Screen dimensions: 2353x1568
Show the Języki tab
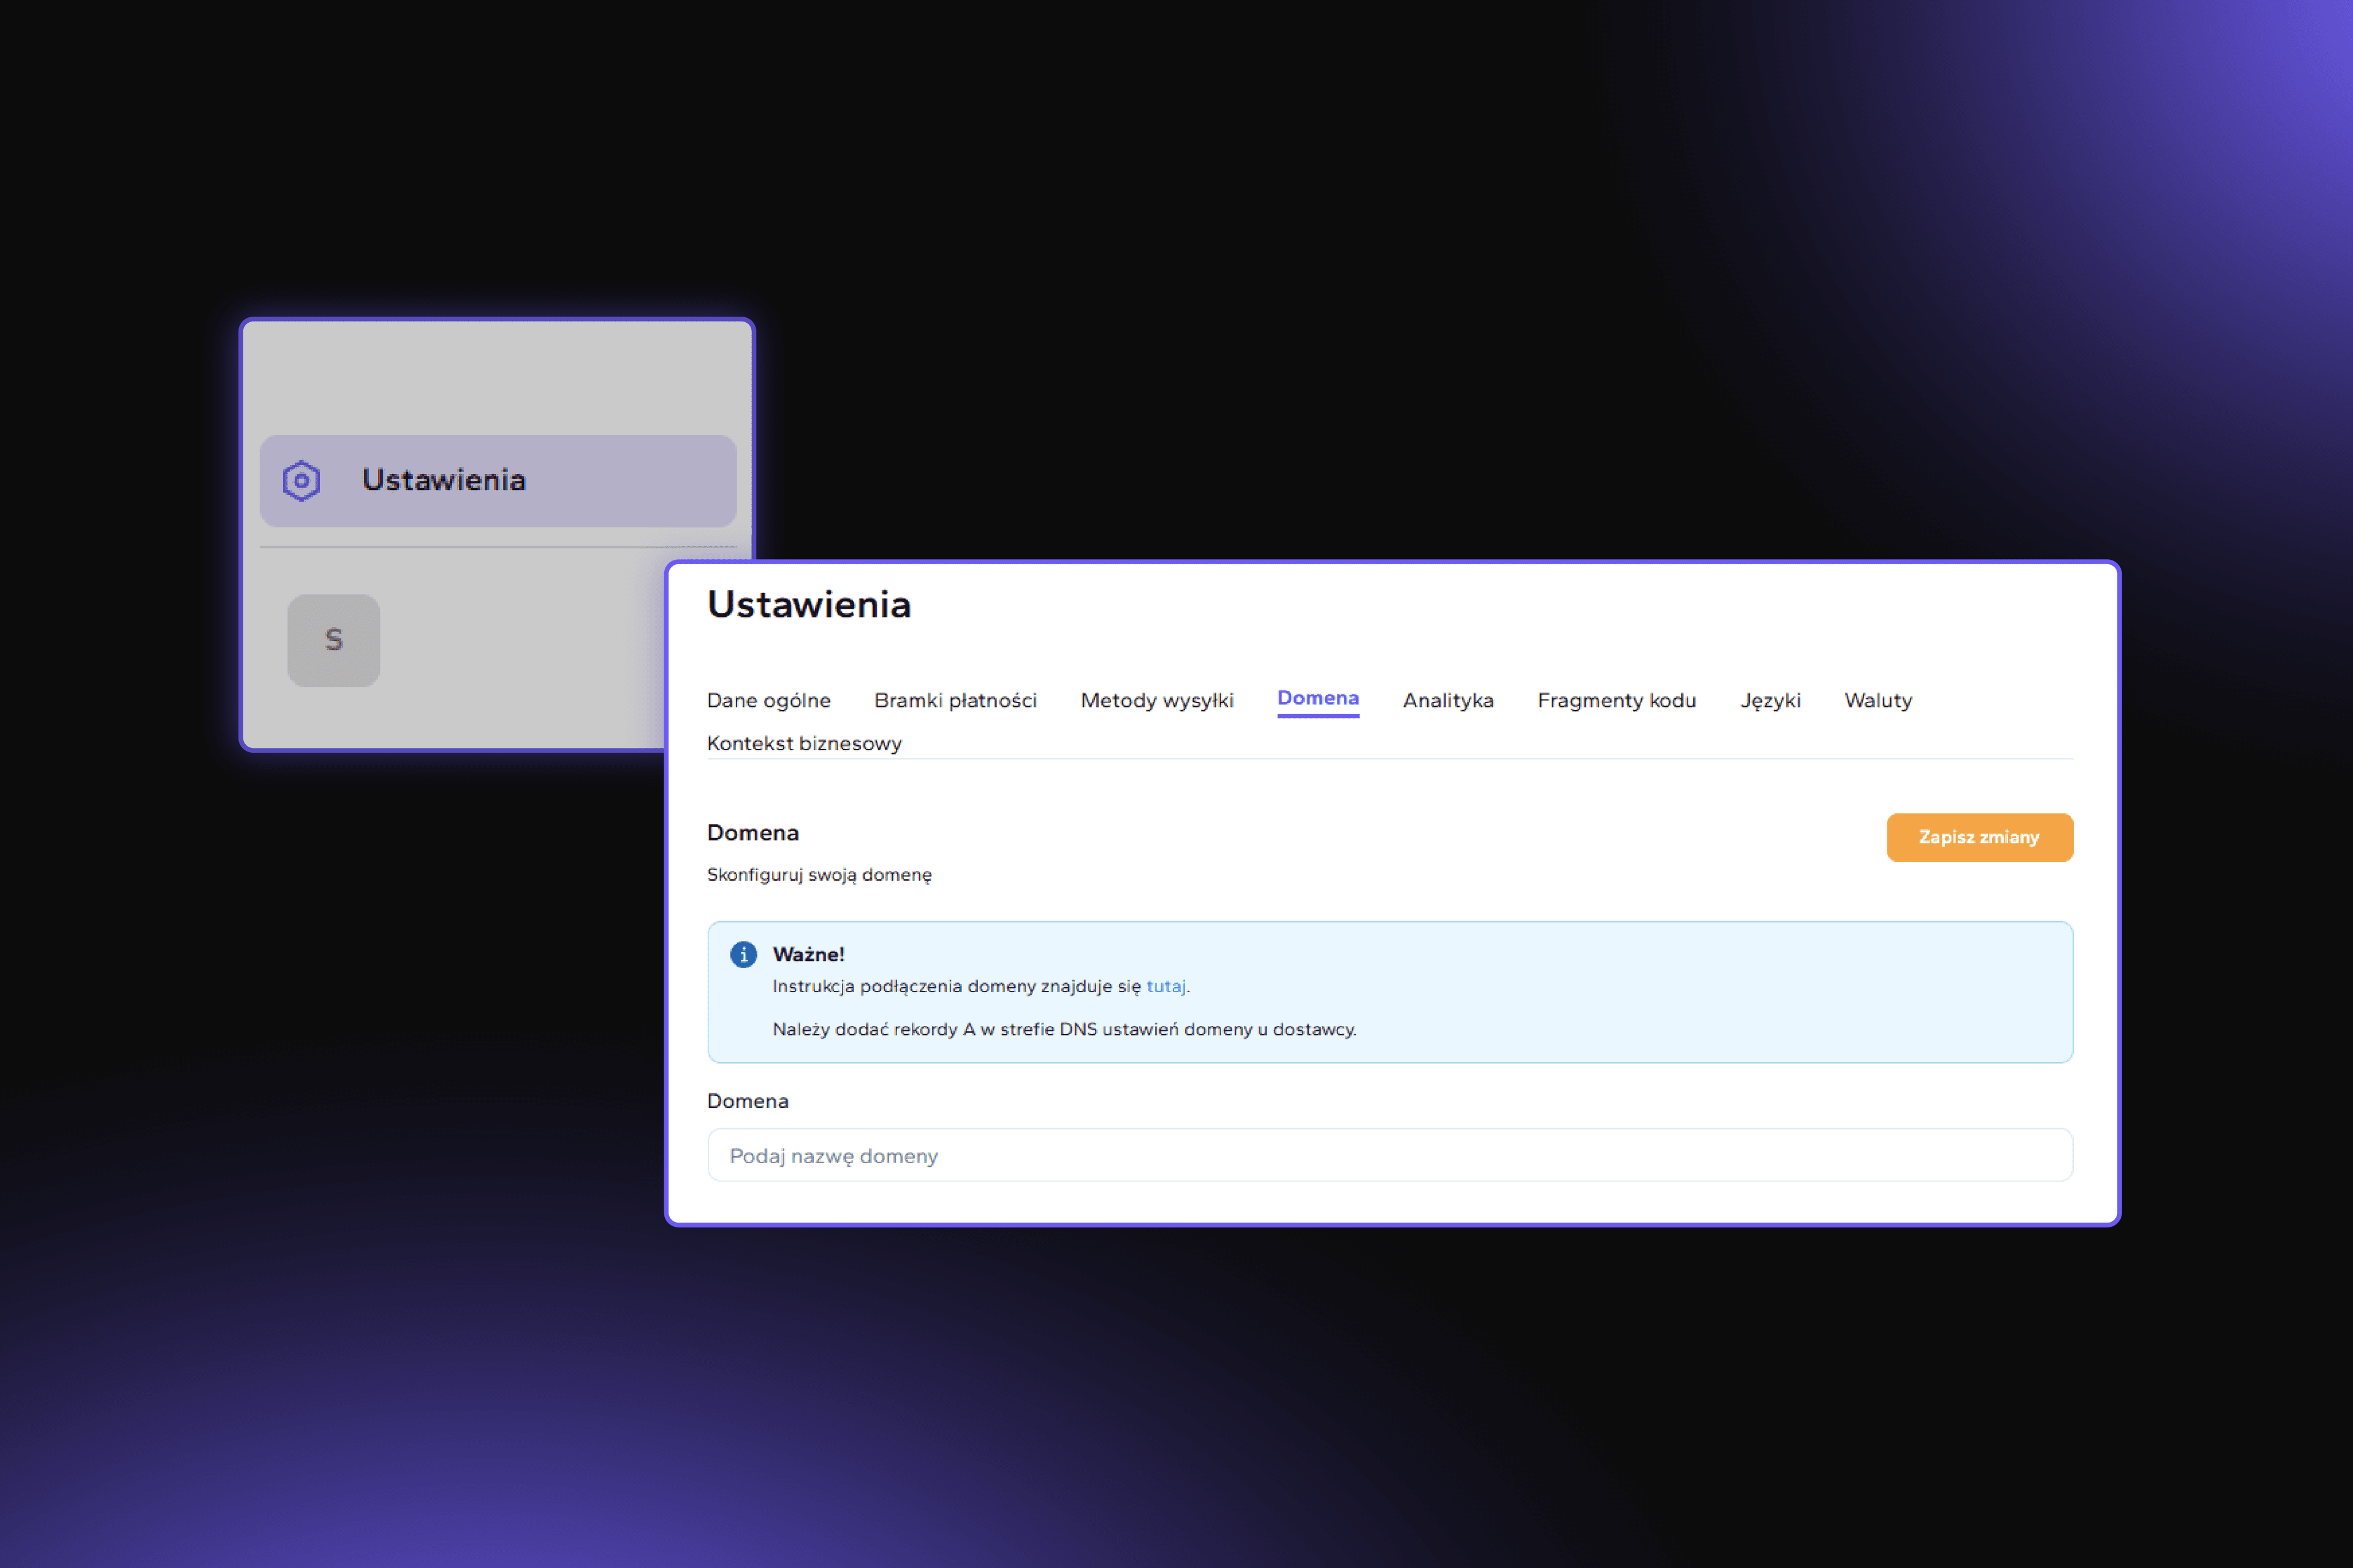pos(1771,700)
